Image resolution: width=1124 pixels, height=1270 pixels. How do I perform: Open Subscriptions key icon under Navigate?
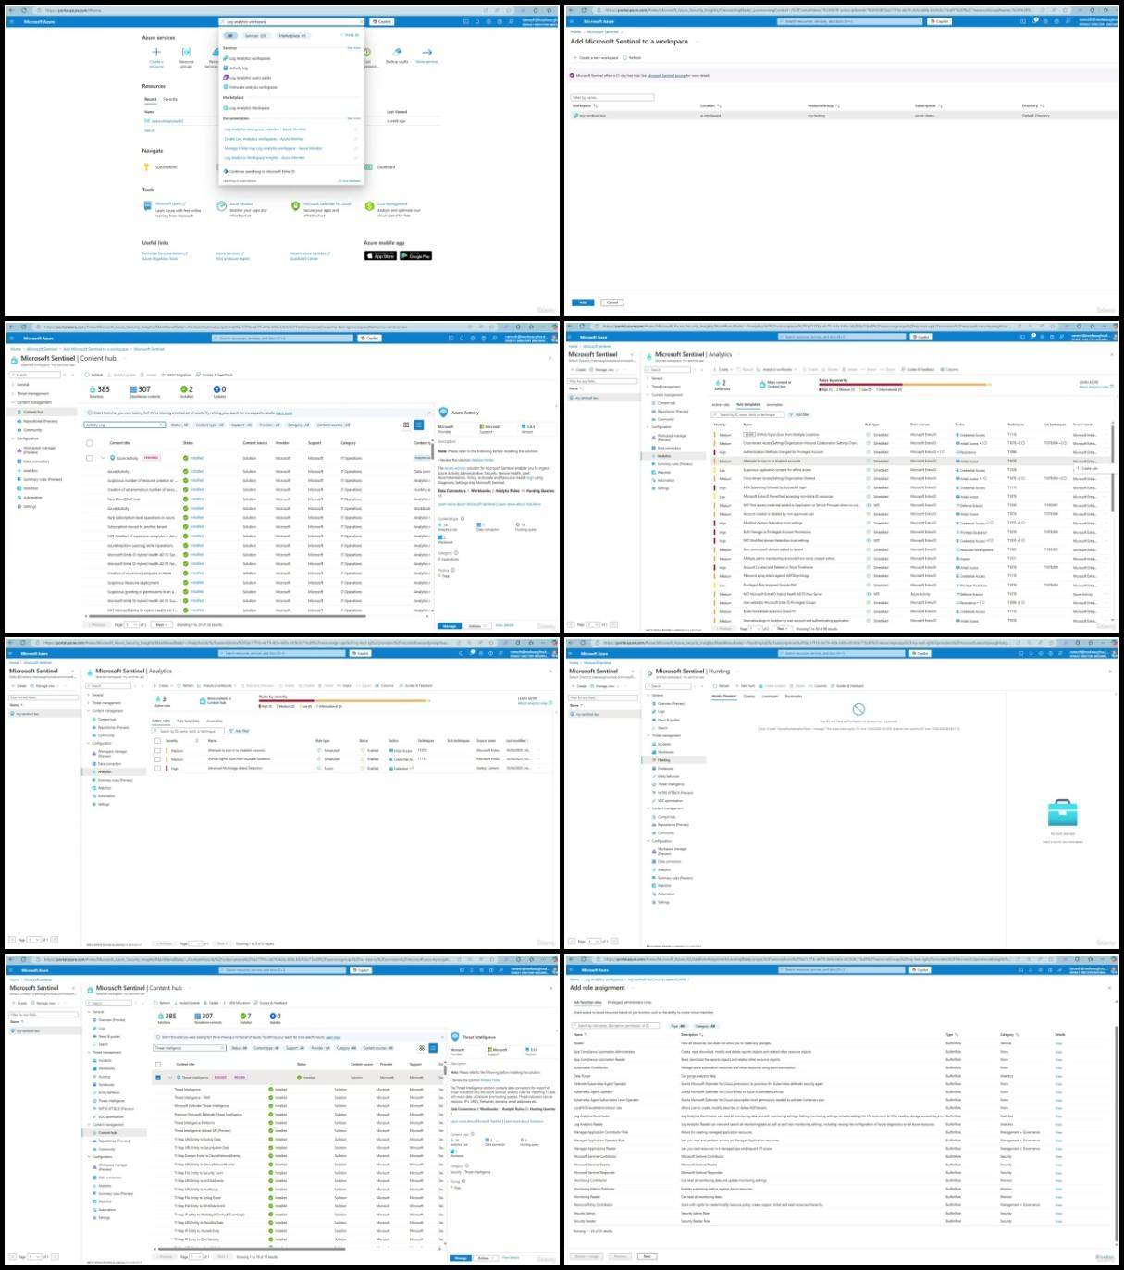pos(146,167)
